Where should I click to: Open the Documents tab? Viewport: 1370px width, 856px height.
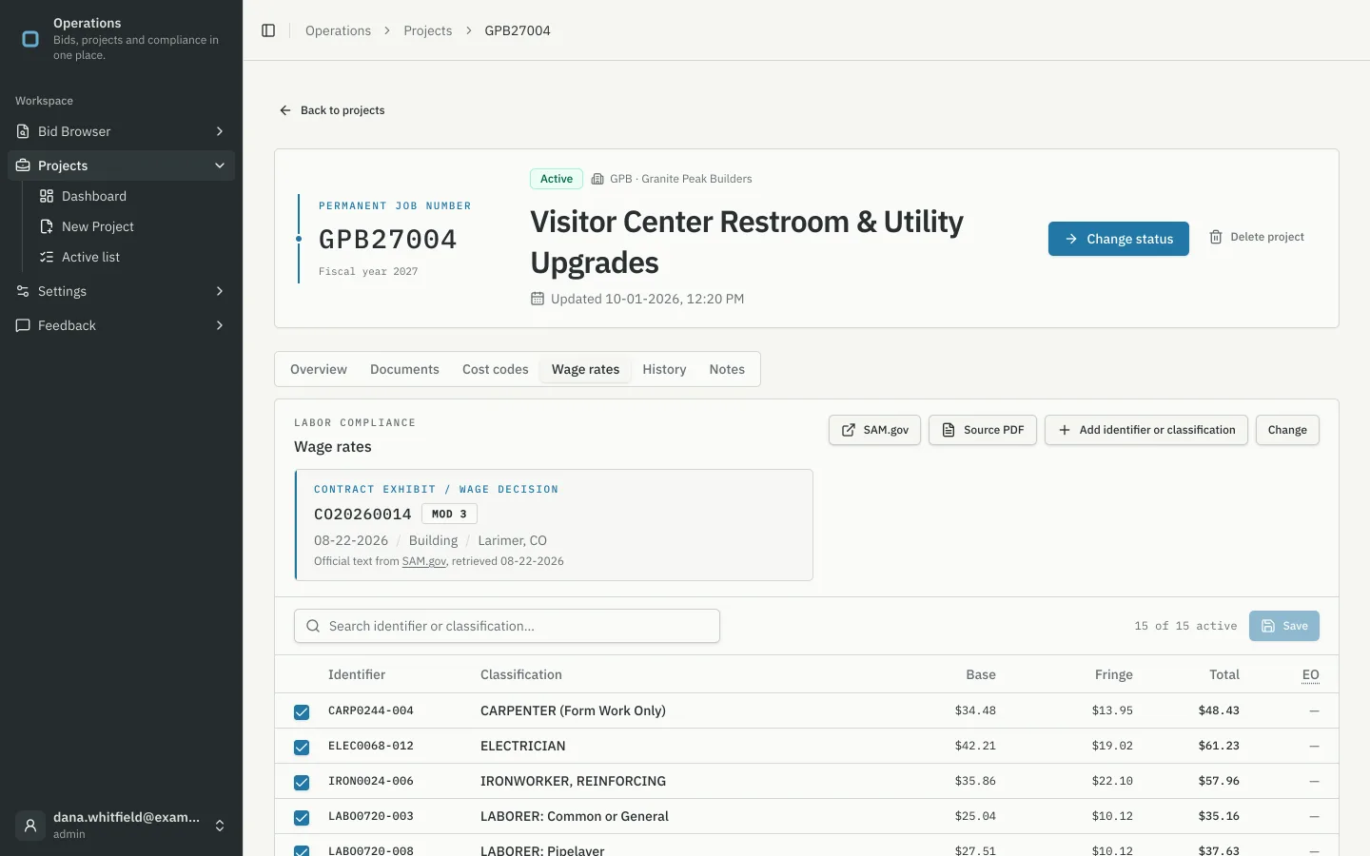coord(404,369)
